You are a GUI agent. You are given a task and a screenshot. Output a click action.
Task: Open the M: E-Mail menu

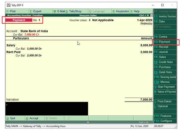[59, 11]
